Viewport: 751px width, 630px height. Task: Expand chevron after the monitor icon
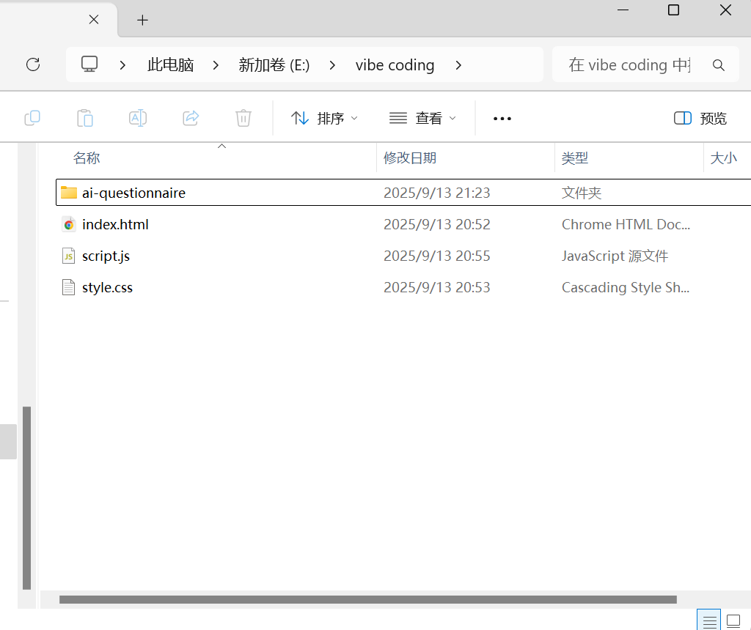point(122,65)
